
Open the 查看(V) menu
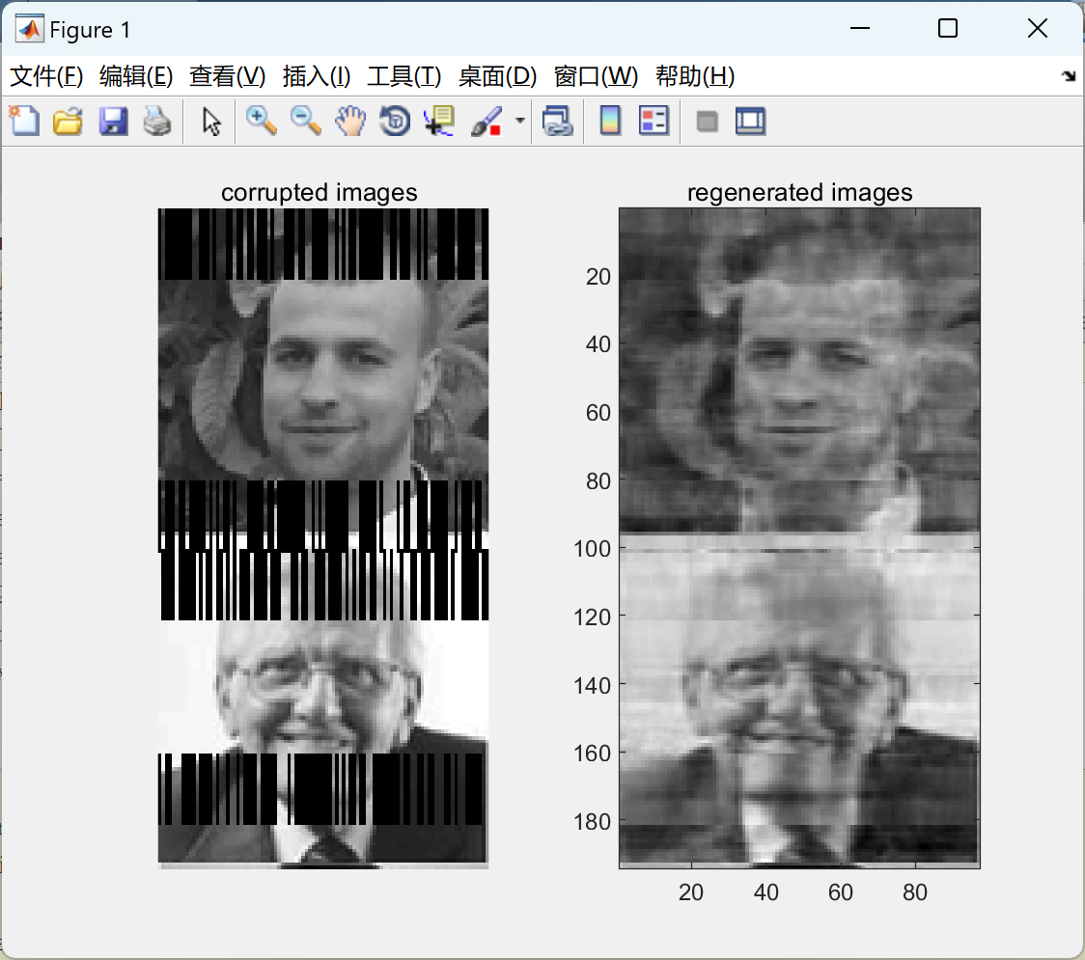click(x=228, y=76)
